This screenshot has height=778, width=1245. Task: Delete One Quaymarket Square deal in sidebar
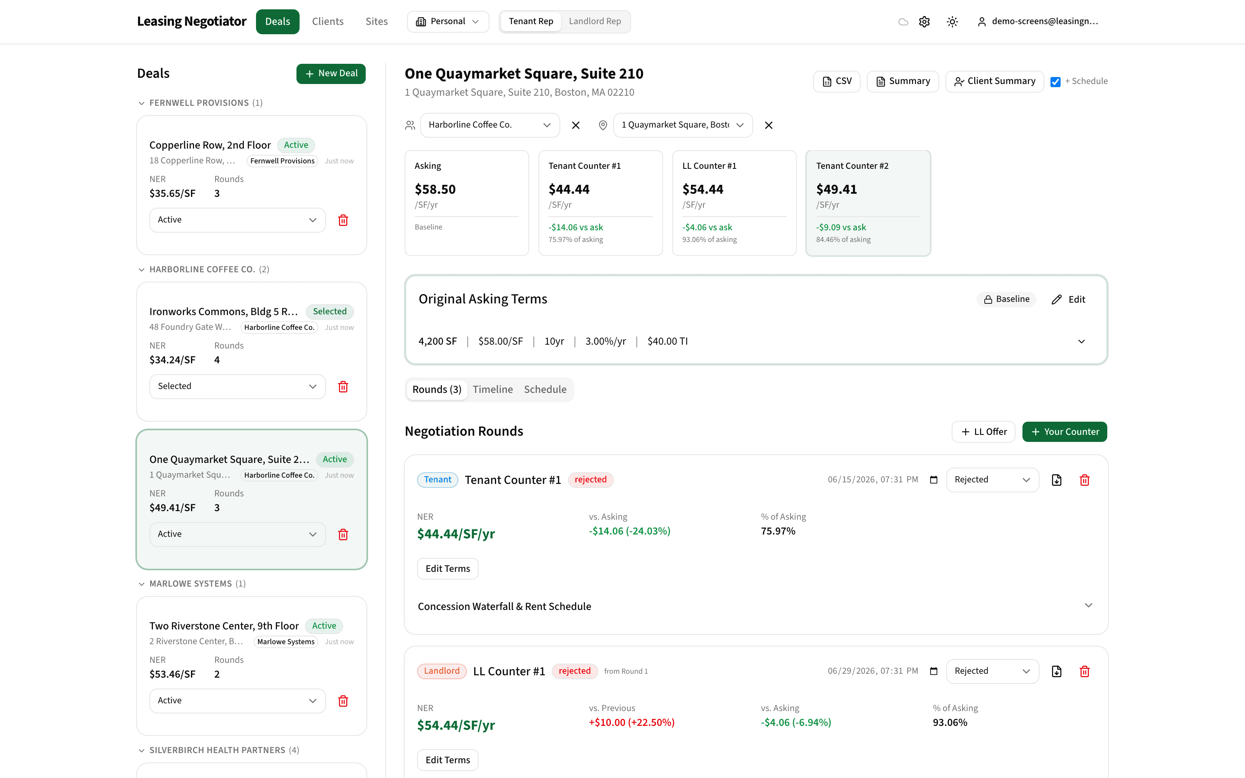point(343,534)
